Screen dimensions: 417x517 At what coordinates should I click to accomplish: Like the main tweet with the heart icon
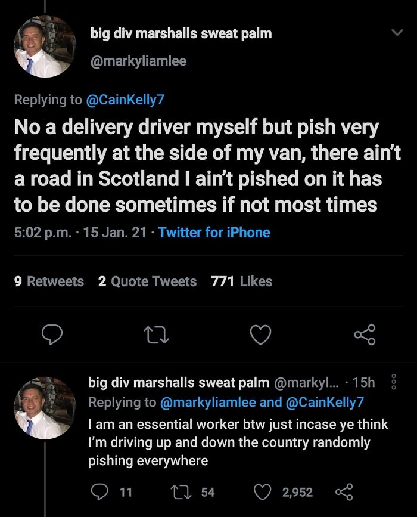(260, 336)
